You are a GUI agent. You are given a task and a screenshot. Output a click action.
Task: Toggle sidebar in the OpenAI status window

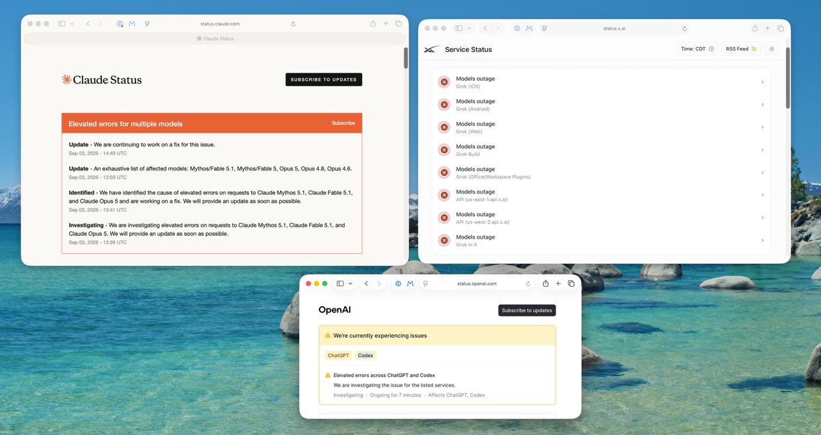click(x=340, y=283)
